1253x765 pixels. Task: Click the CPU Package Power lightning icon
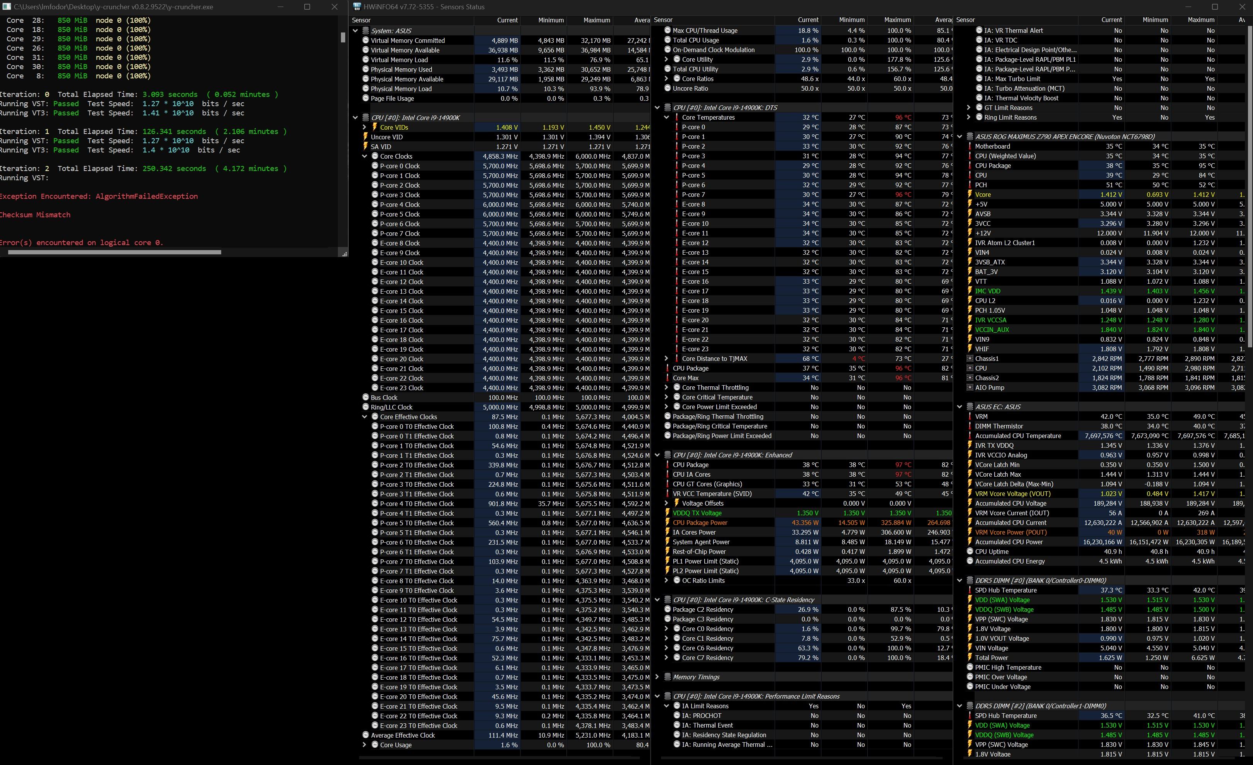point(667,523)
